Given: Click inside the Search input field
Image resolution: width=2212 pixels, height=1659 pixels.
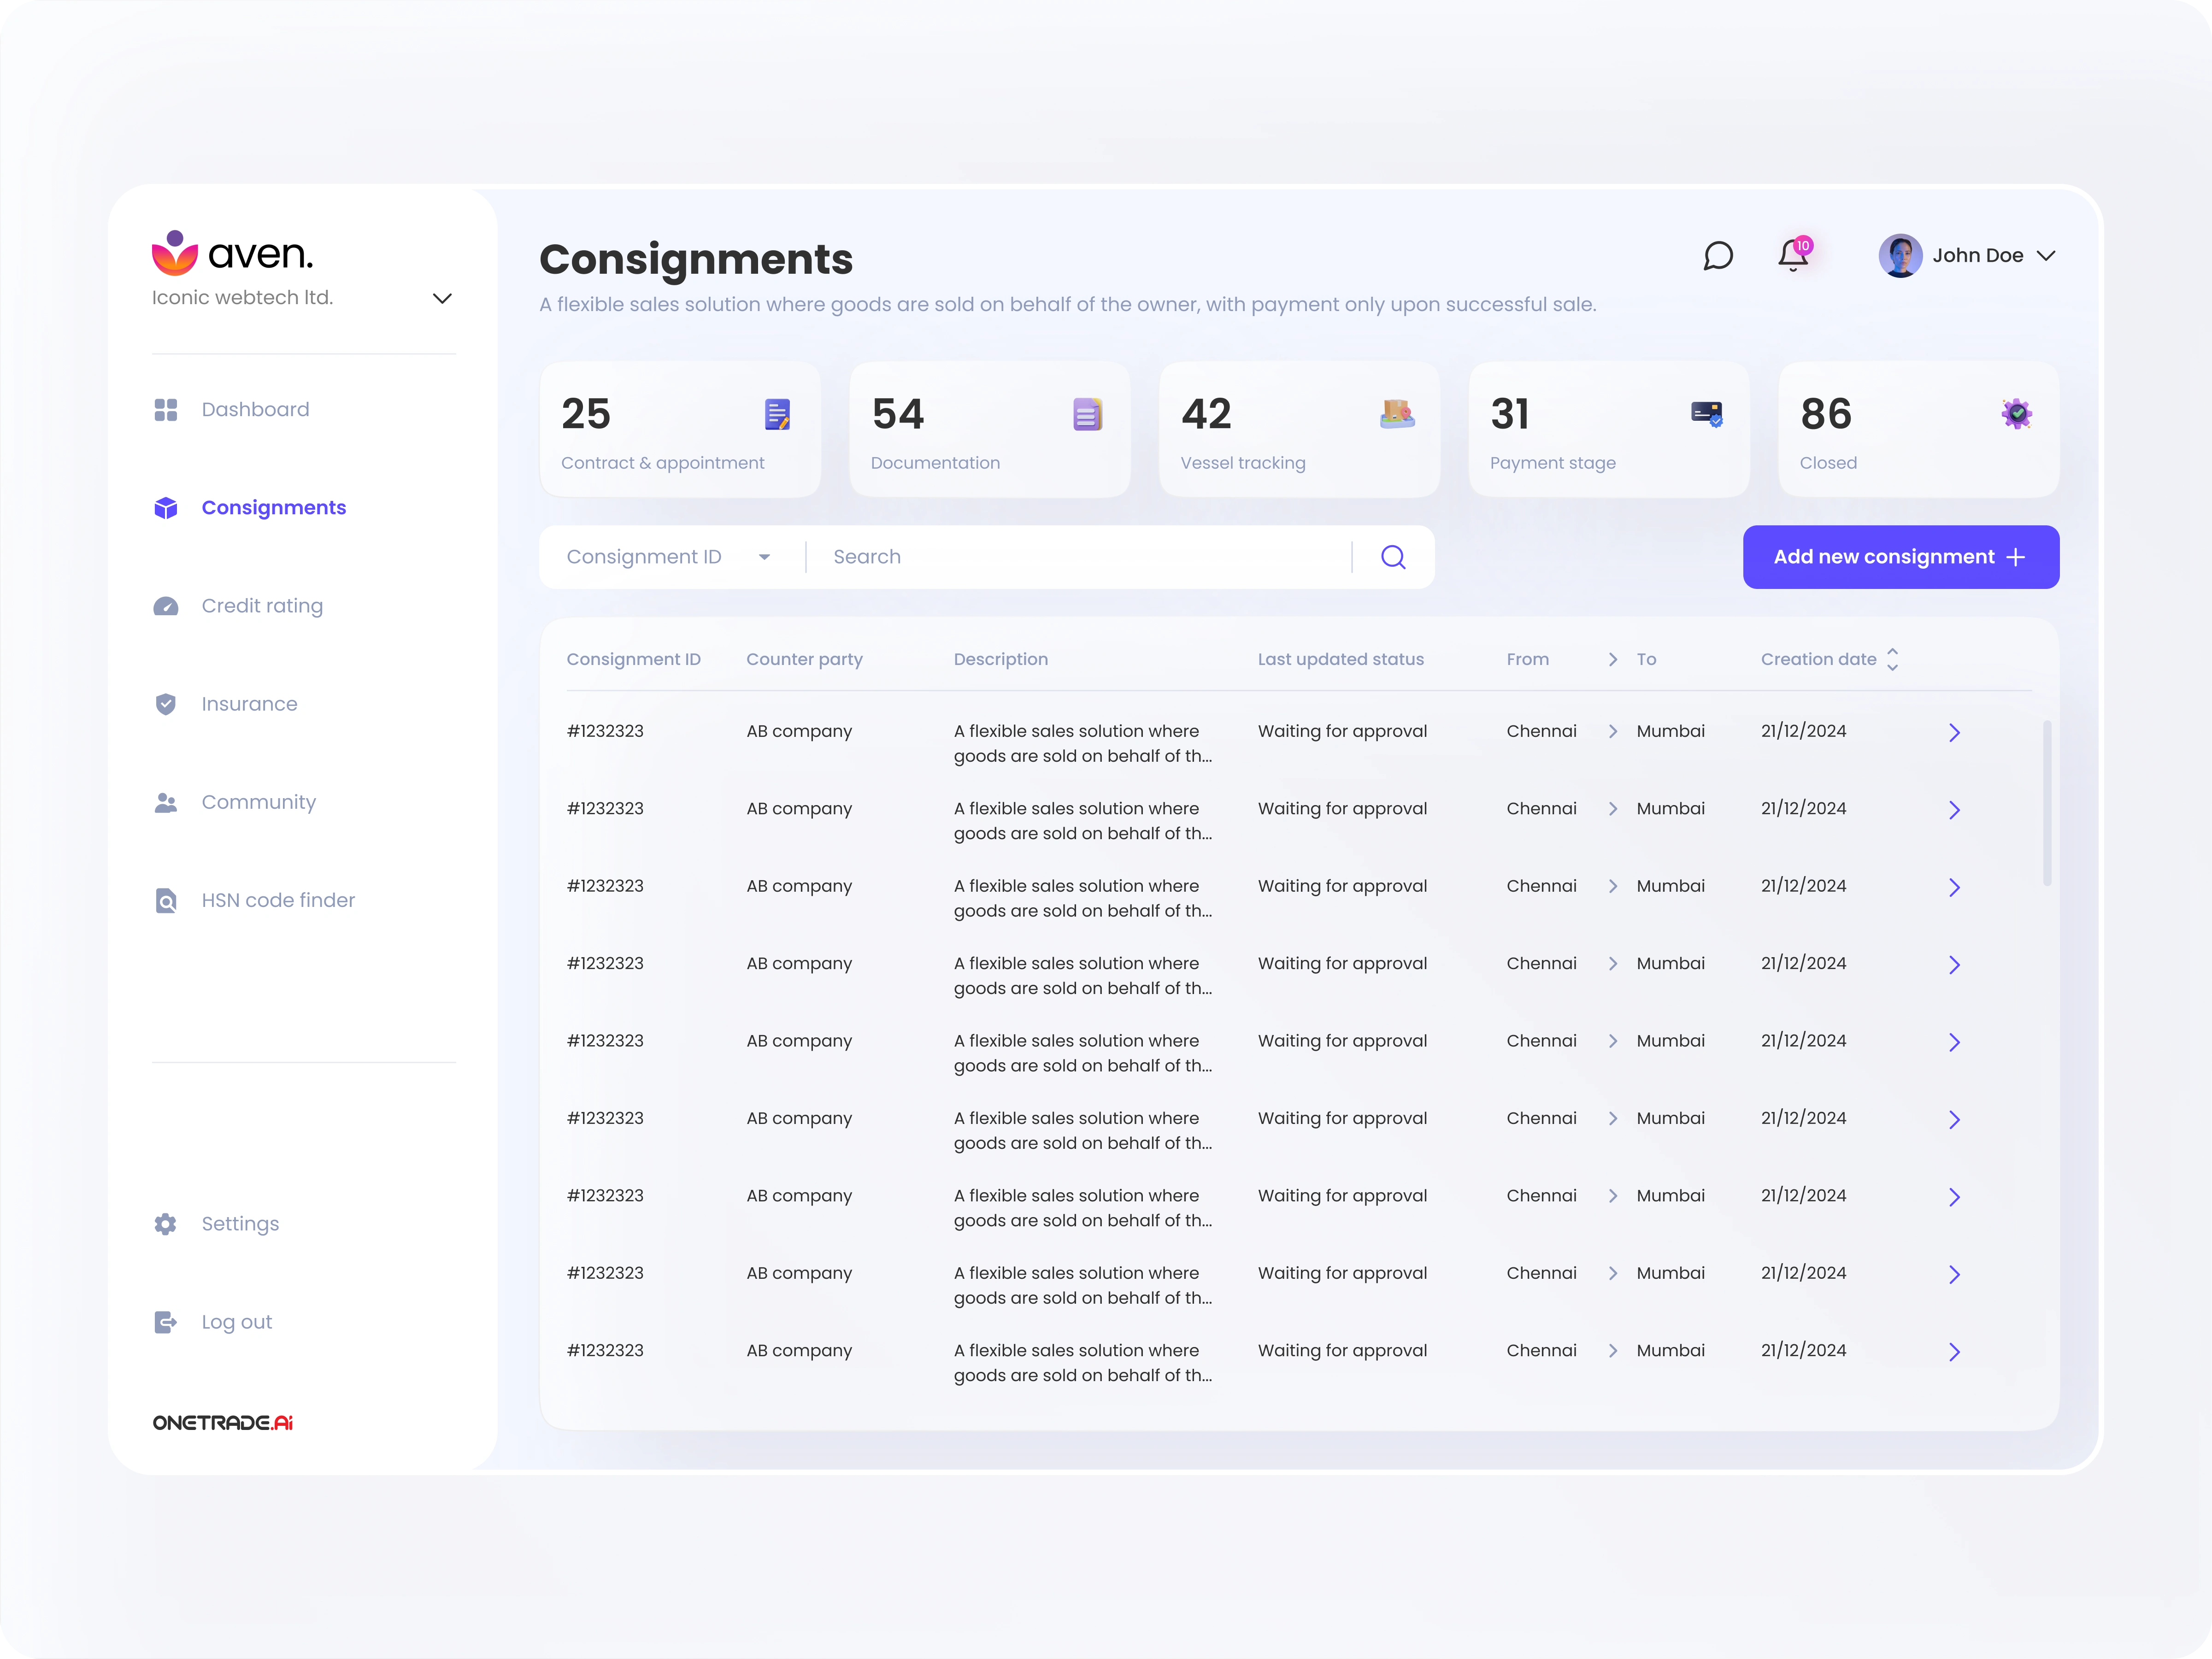Looking at the screenshot, I should coord(1050,557).
